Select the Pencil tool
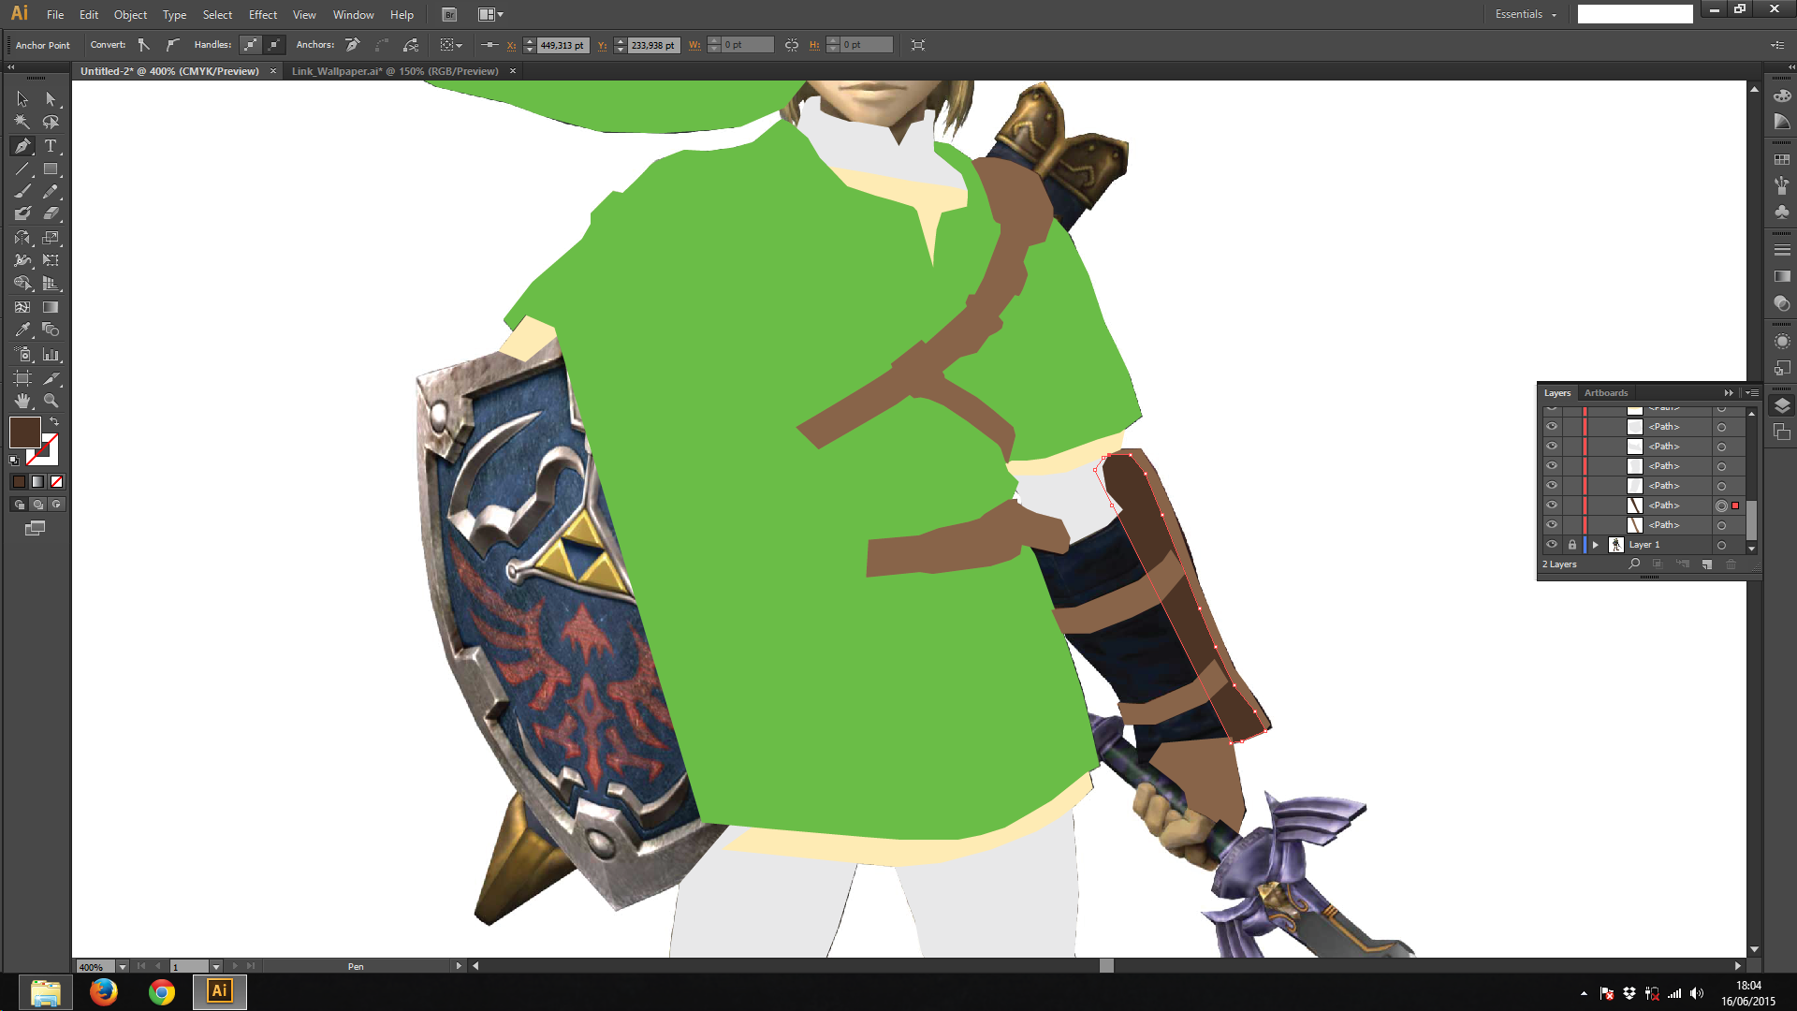Viewport: 1797px width, 1011px height. point(51,192)
